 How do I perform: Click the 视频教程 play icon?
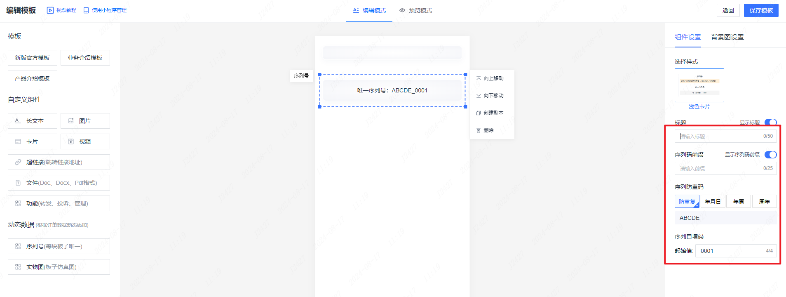coord(50,10)
